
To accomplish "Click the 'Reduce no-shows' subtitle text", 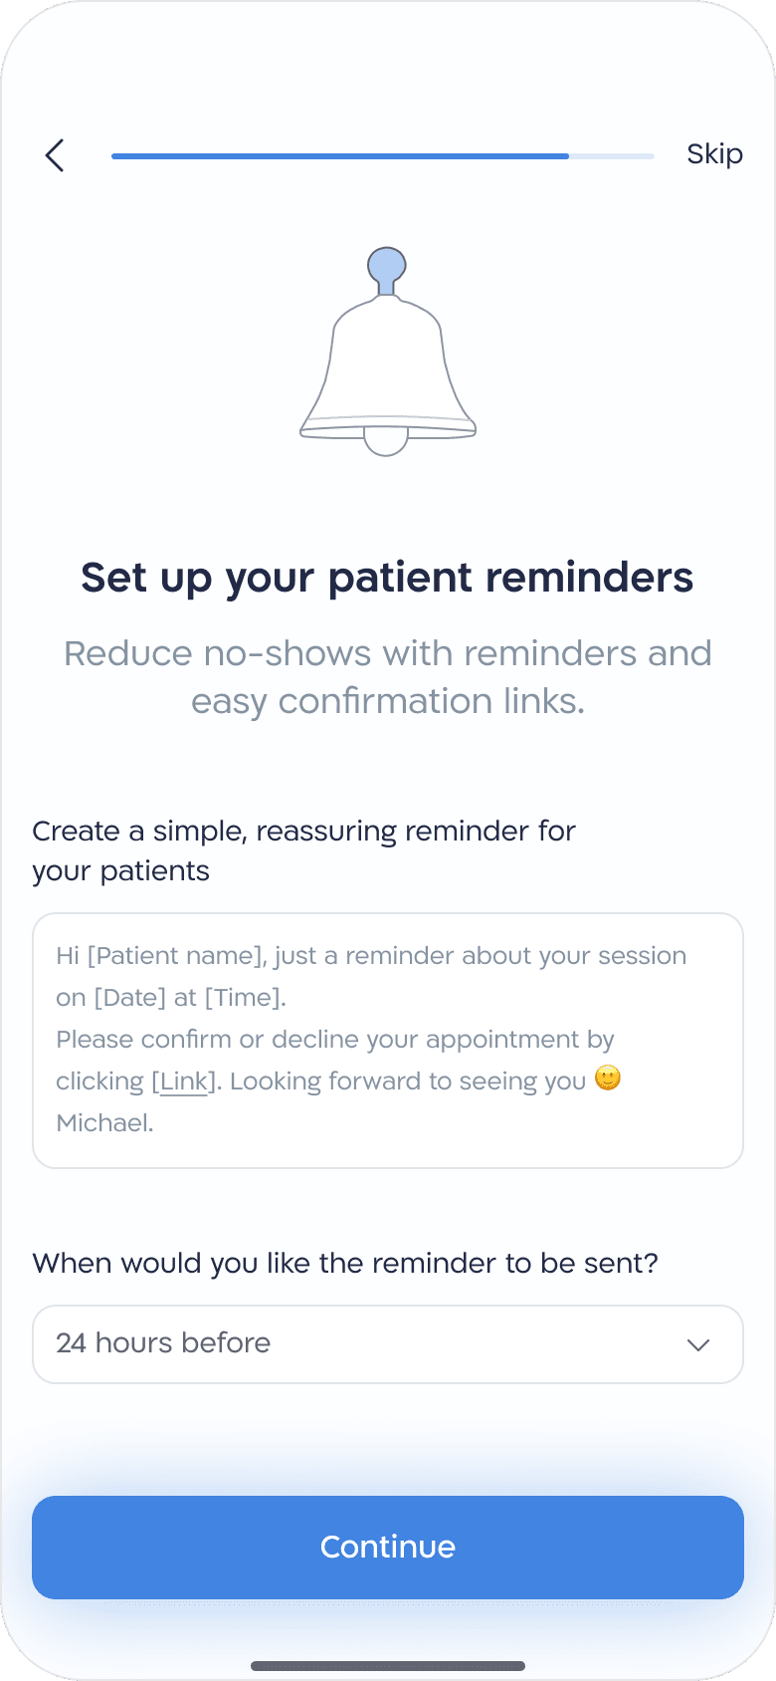I will (388, 677).
